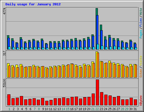This screenshot has height=112, width=144.
Task: Select the red KBytes bar for day 10
Action: pyautogui.click(x=47, y=103)
